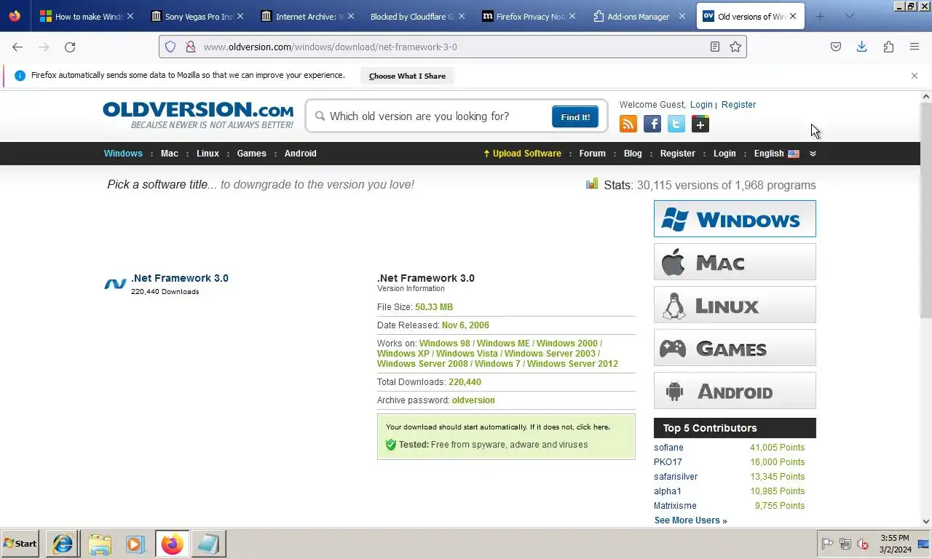Reload the current page
The height and width of the screenshot is (559, 932).
70,47
